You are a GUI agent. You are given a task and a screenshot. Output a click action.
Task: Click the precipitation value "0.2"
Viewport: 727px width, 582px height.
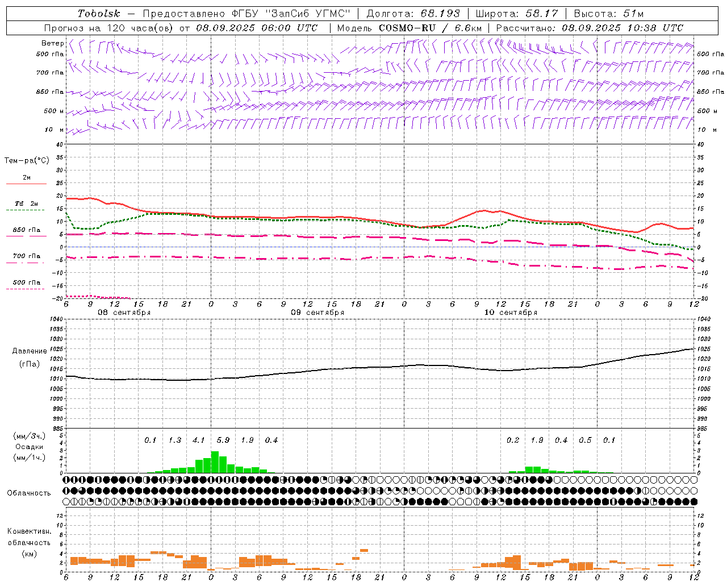coord(513,440)
